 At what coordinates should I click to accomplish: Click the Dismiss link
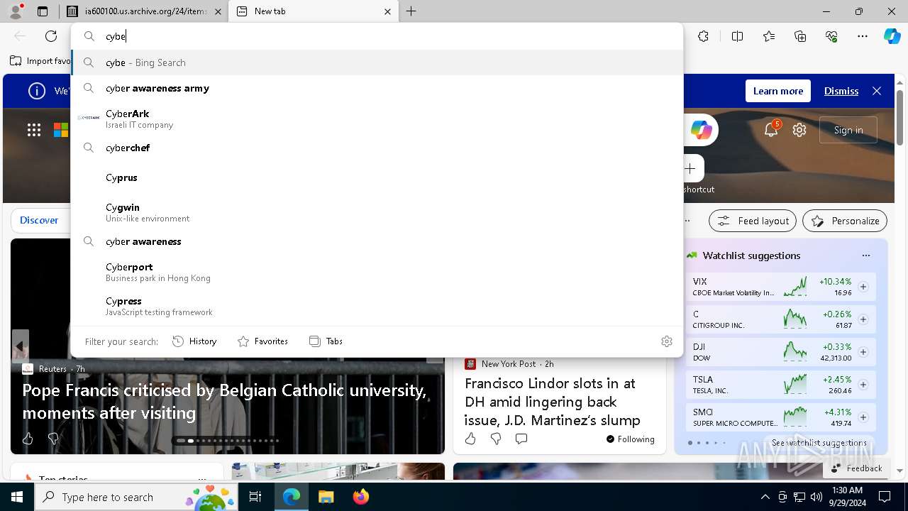(x=841, y=91)
